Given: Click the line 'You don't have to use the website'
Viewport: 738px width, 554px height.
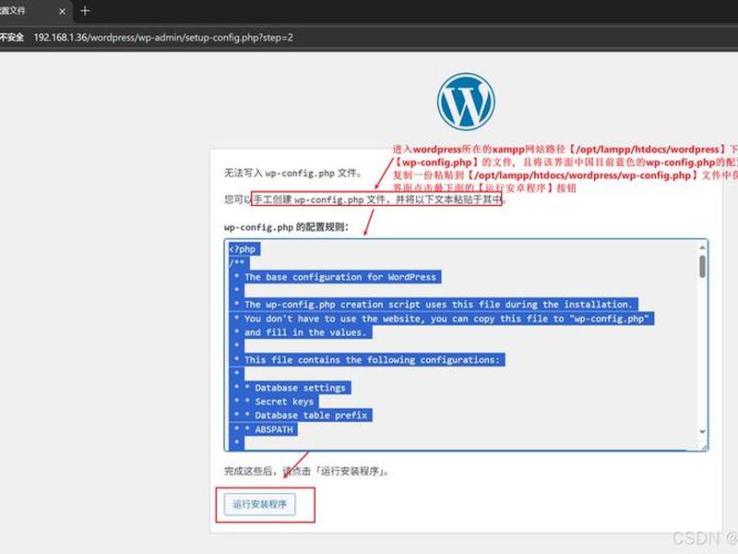Looking at the screenshot, I should tap(446, 319).
